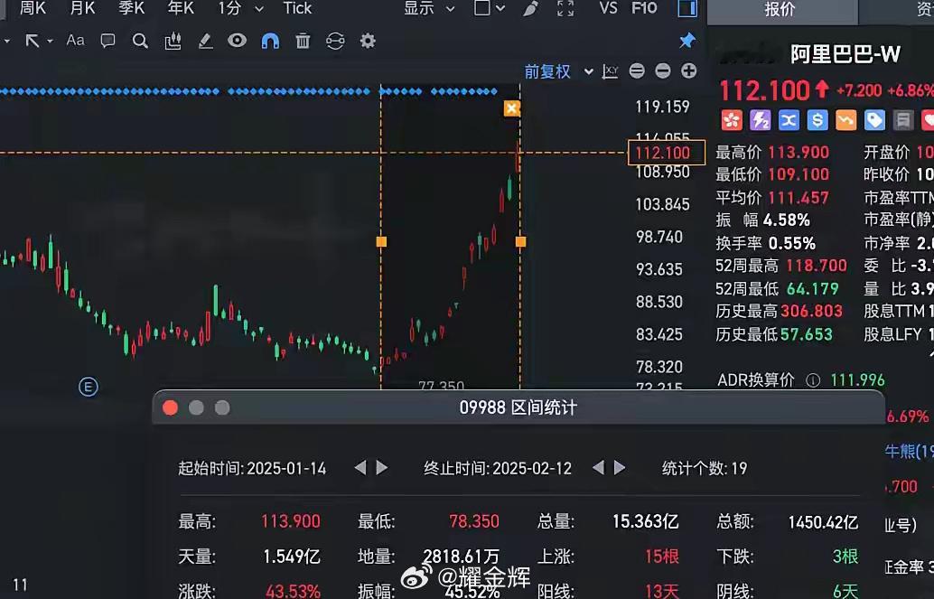Close interval selection with orange X
The image size is (934, 599).
(x=511, y=108)
